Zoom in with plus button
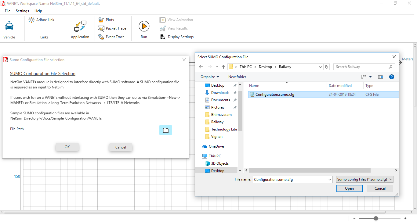 point(405,218)
